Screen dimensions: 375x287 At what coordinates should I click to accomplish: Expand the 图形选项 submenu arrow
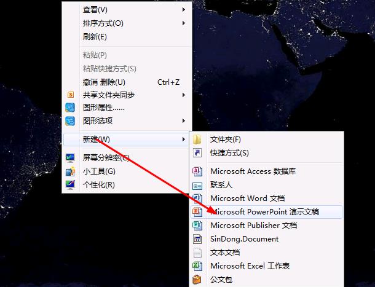click(x=183, y=121)
